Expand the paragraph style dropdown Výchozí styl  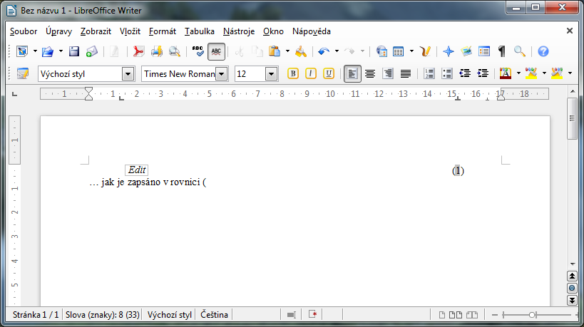(128, 74)
